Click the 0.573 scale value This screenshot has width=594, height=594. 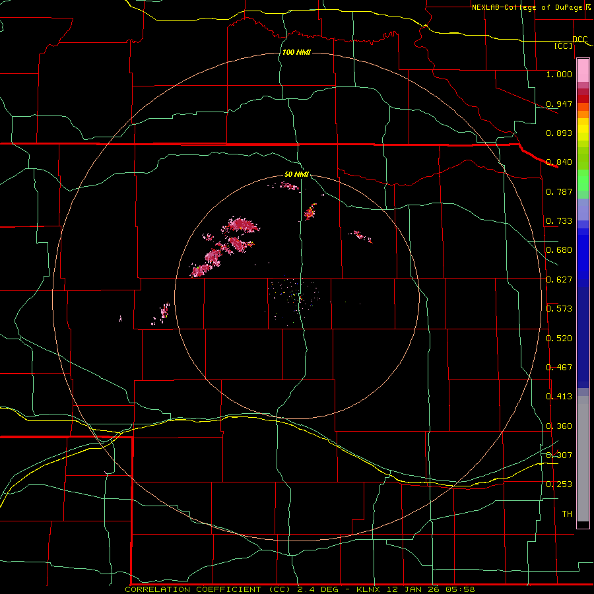559,309
